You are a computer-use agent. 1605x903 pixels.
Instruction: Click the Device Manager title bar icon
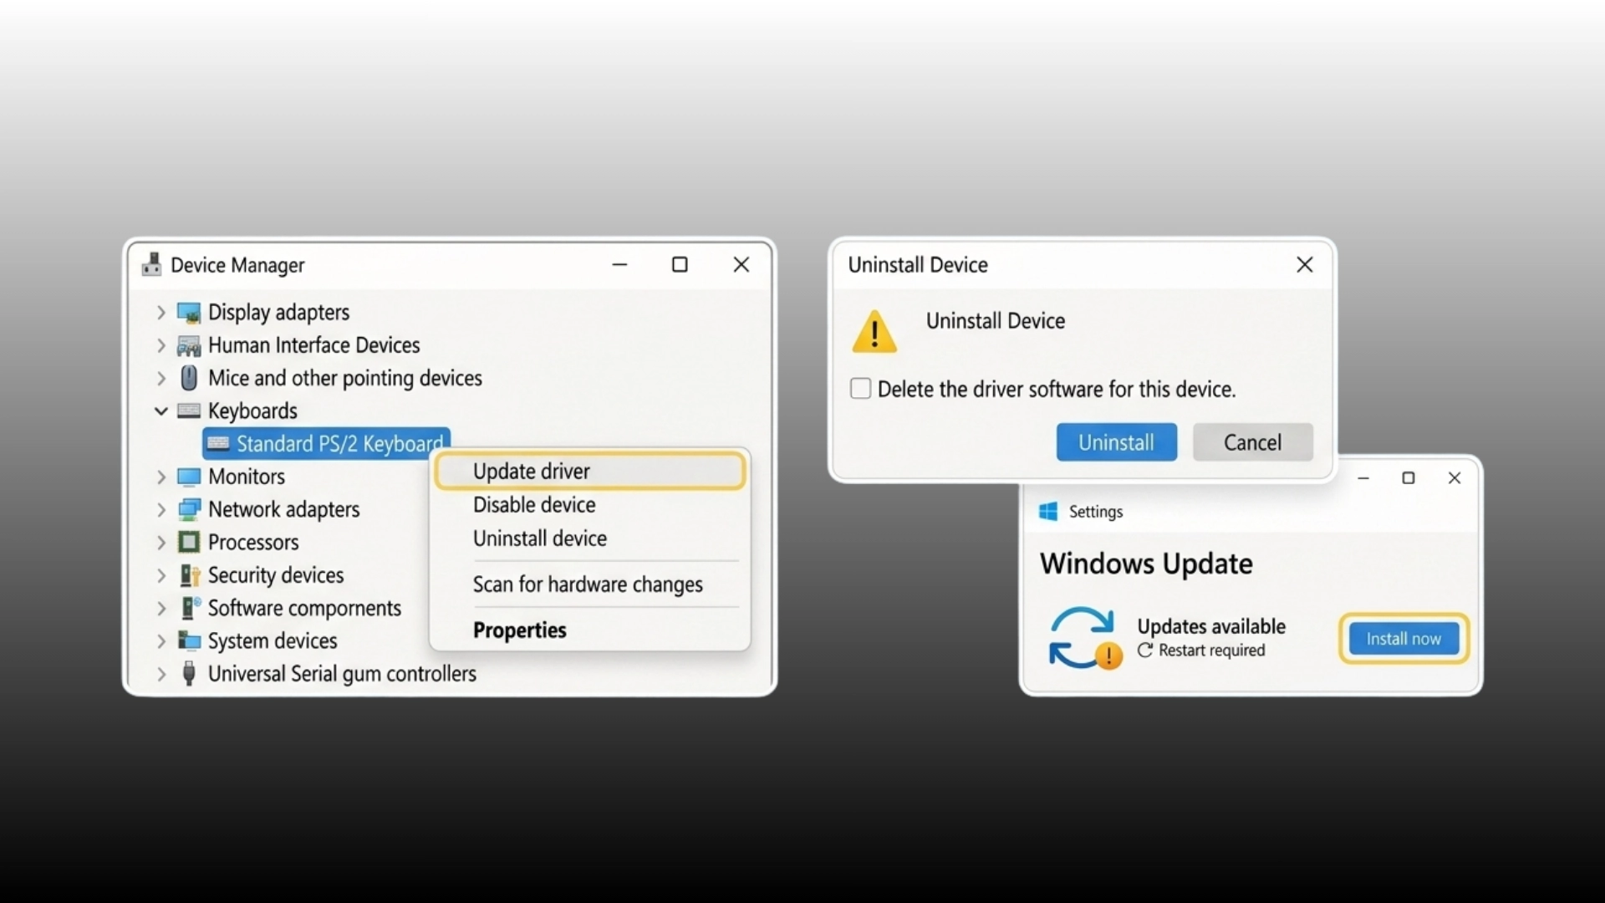point(151,264)
